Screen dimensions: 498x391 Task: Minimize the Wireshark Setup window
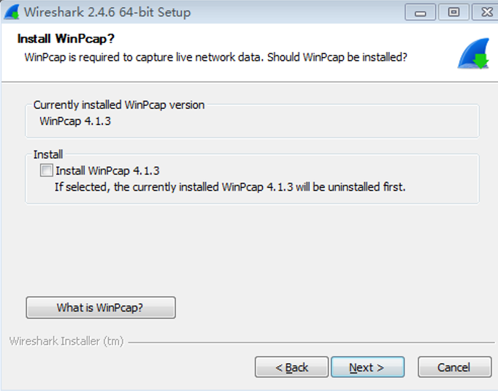pyautogui.click(x=420, y=12)
